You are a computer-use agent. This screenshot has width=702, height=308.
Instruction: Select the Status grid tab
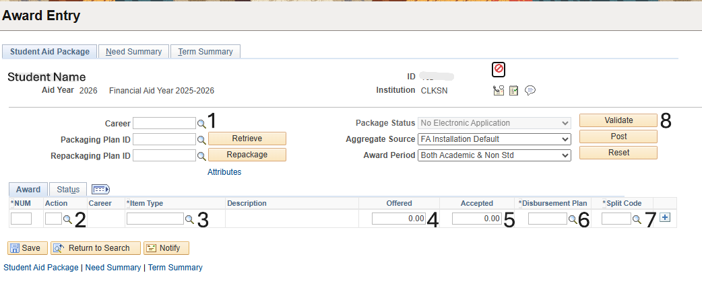68,190
